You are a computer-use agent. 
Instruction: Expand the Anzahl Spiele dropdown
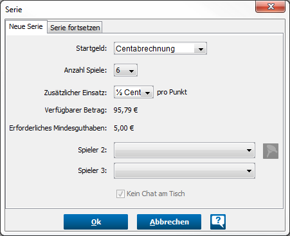click(x=125, y=70)
